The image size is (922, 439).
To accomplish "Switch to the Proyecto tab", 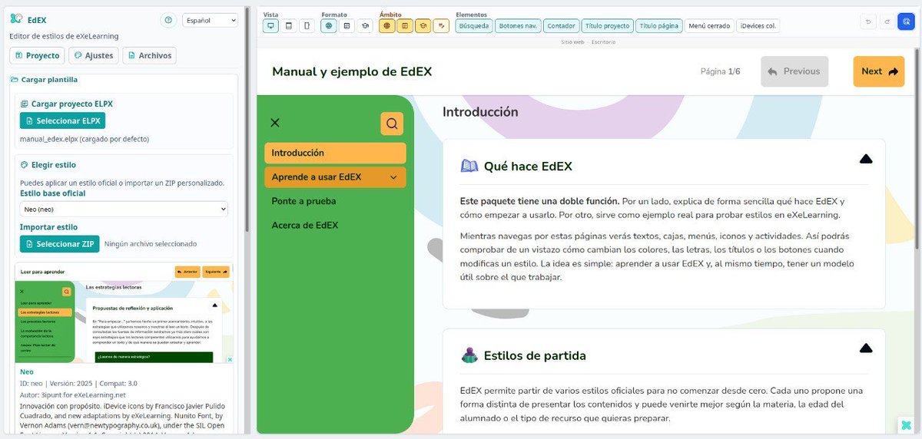I will 37,55.
